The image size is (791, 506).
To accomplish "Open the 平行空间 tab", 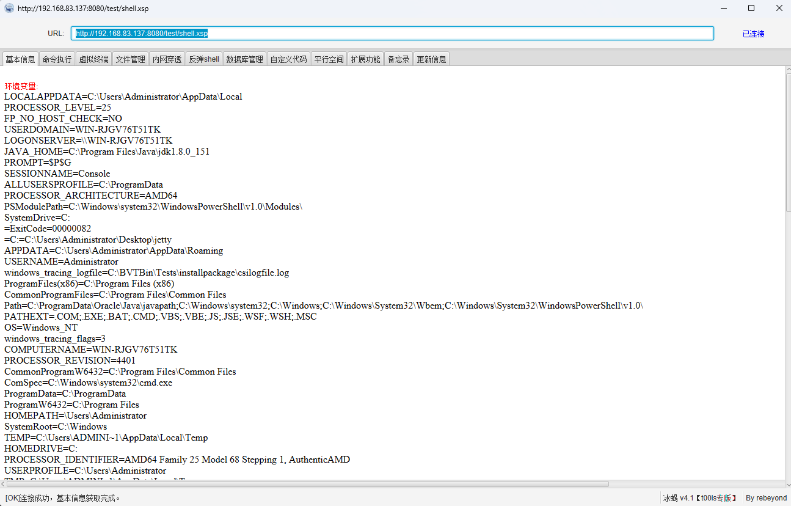I will 329,59.
